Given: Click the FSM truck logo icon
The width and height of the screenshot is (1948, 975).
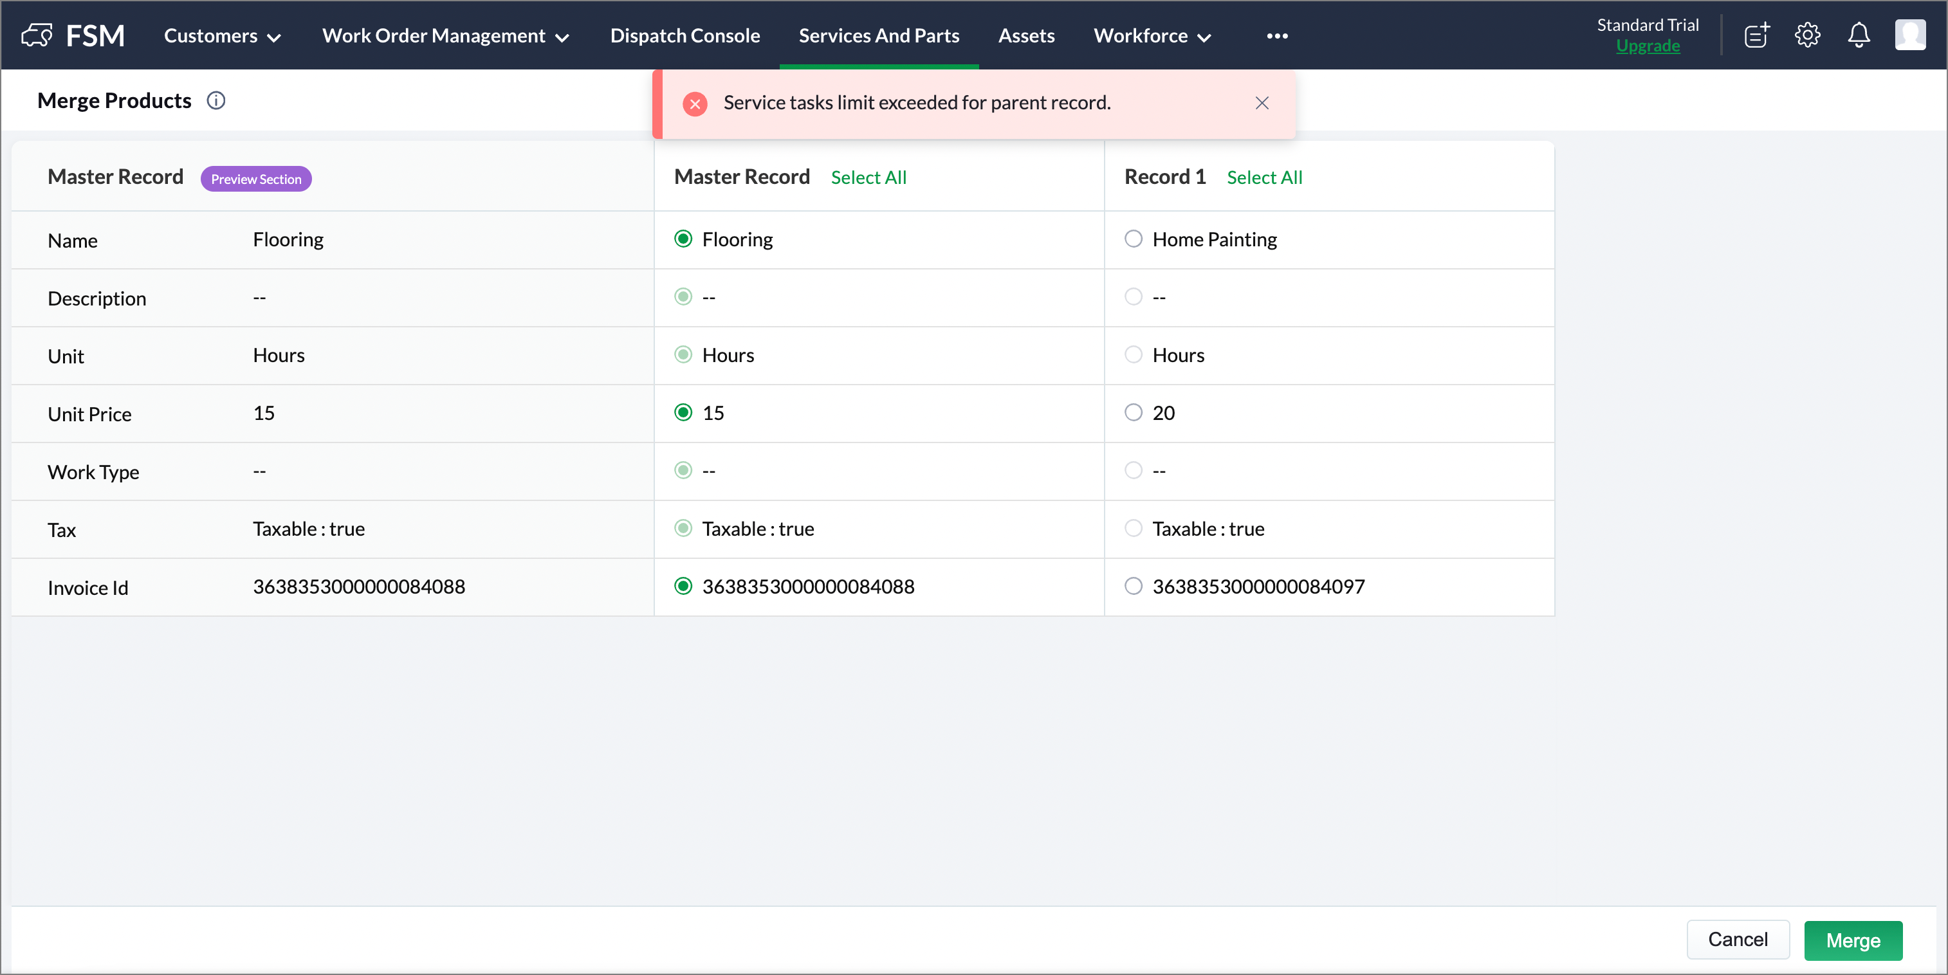Looking at the screenshot, I should click(x=36, y=35).
